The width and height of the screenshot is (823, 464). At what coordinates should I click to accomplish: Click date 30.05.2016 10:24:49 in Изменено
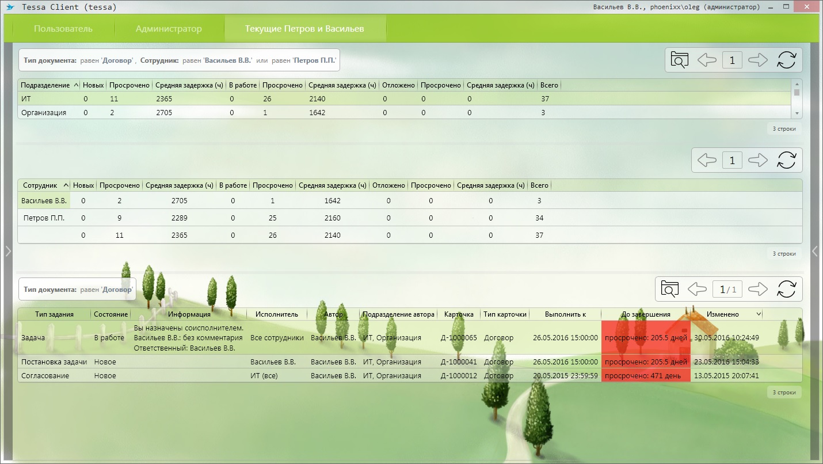726,338
